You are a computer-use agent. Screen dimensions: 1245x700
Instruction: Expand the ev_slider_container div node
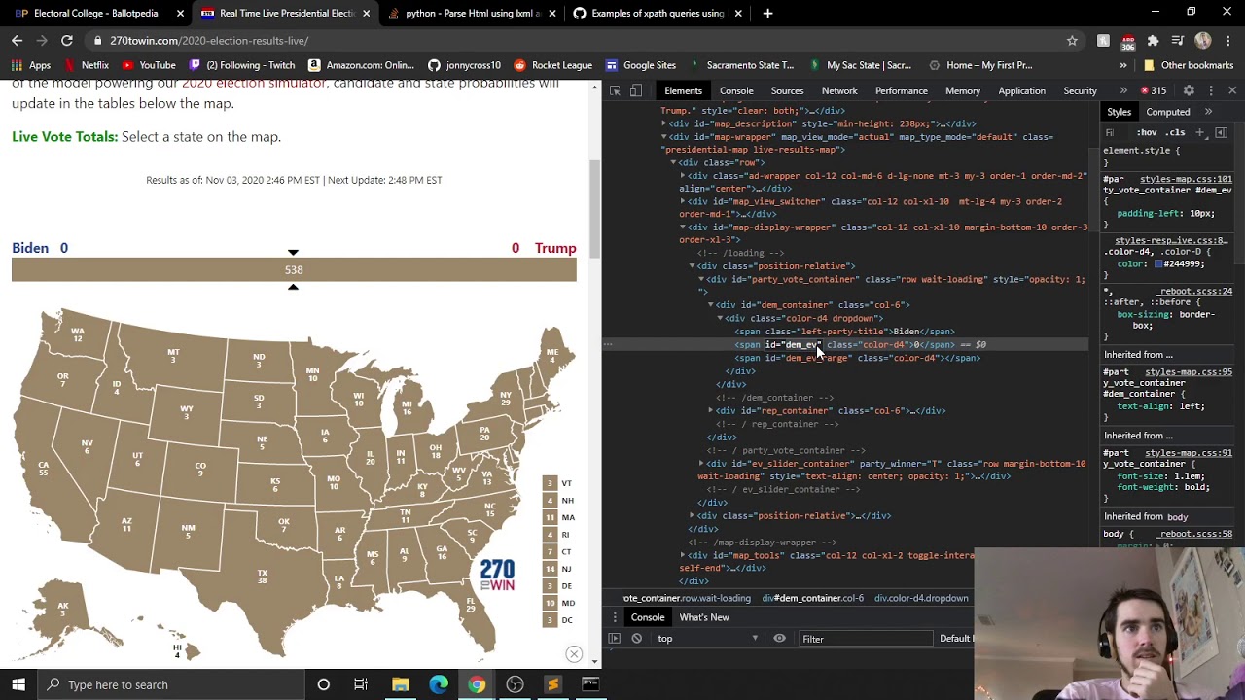[701, 464]
